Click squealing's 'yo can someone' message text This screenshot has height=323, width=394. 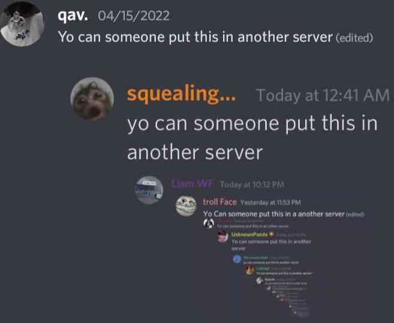252,138
